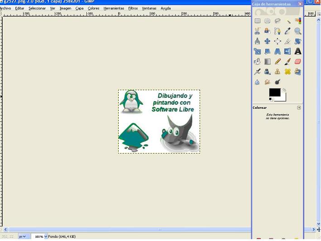Open the Colores menu

[x=94, y=9]
